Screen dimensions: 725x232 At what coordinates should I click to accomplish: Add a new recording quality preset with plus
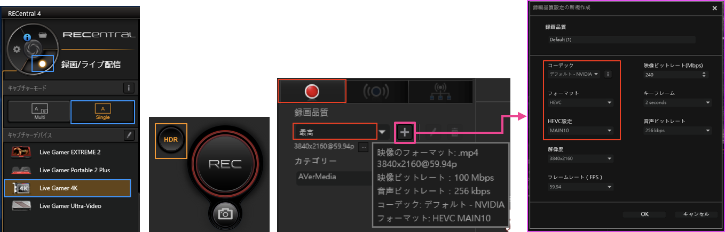pos(405,132)
